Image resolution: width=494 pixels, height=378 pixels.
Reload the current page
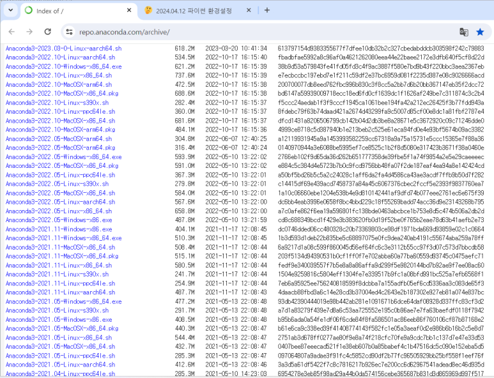(x=47, y=32)
